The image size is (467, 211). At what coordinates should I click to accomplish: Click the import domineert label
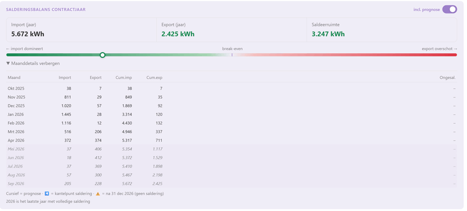click(25, 49)
